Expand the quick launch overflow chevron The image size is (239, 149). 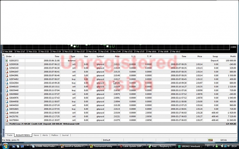tap(28, 146)
